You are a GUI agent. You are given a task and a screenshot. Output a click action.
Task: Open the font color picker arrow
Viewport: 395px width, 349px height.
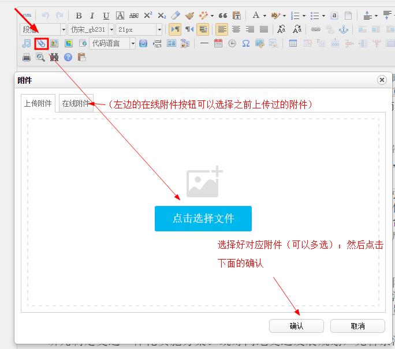tap(264, 16)
